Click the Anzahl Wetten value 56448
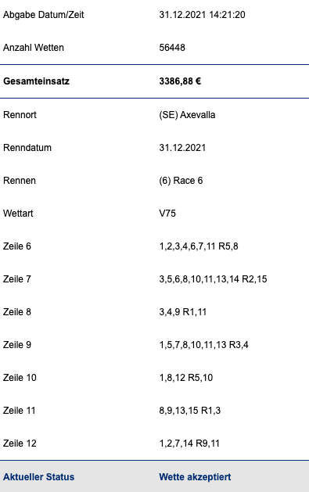Image resolution: width=309 pixels, height=492 pixels. [172, 48]
